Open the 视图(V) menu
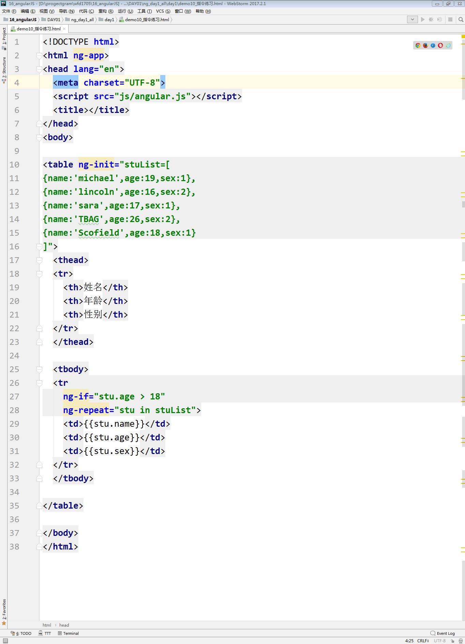The width and height of the screenshot is (465, 644). (47, 11)
